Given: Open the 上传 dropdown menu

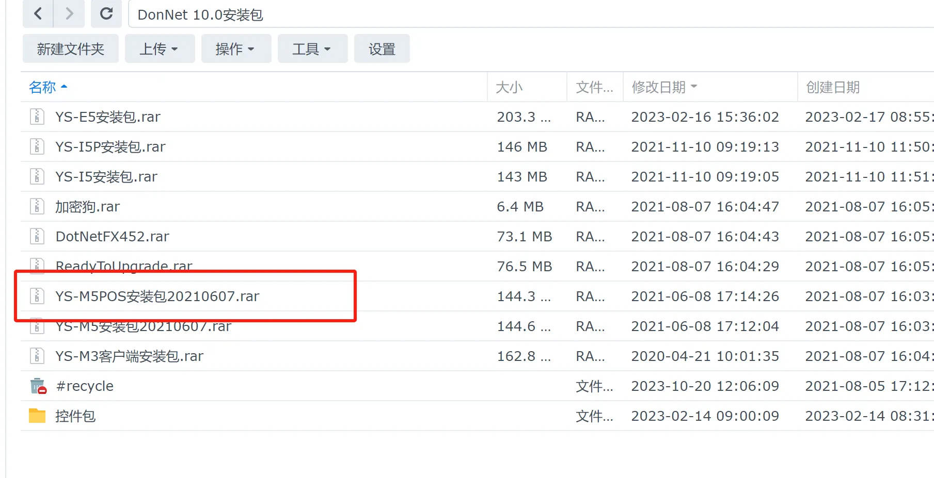Looking at the screenshot, I should (x=160, y=49).
